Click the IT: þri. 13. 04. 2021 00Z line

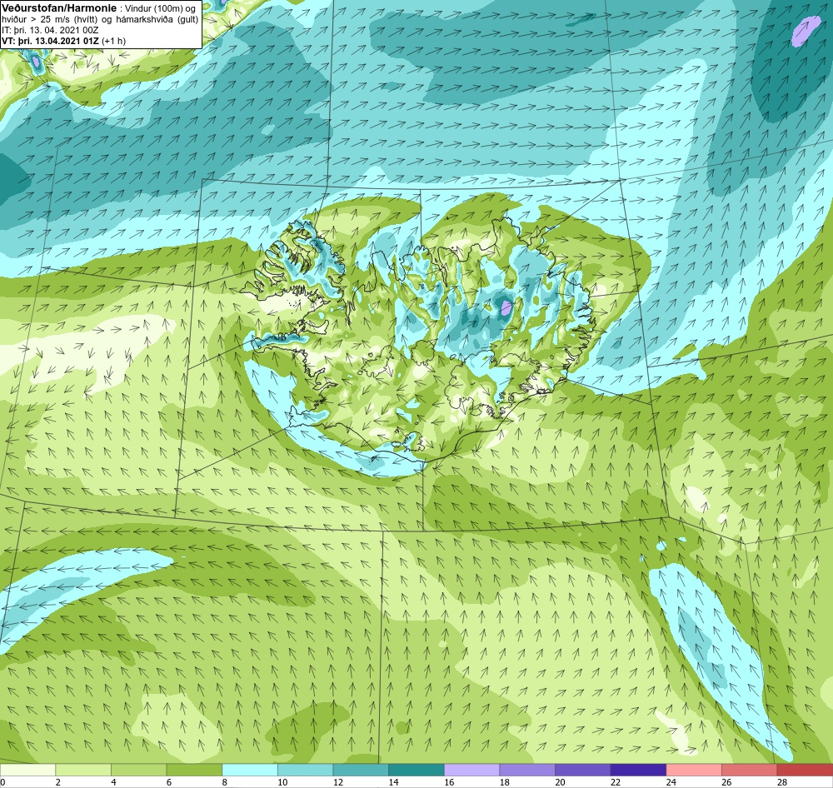(x=50, y=30)
